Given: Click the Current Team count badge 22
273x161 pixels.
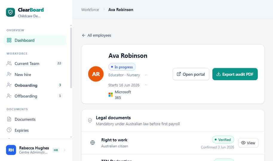Looking at the screenshot, I should pyautogui.click(x=59, y=63).
